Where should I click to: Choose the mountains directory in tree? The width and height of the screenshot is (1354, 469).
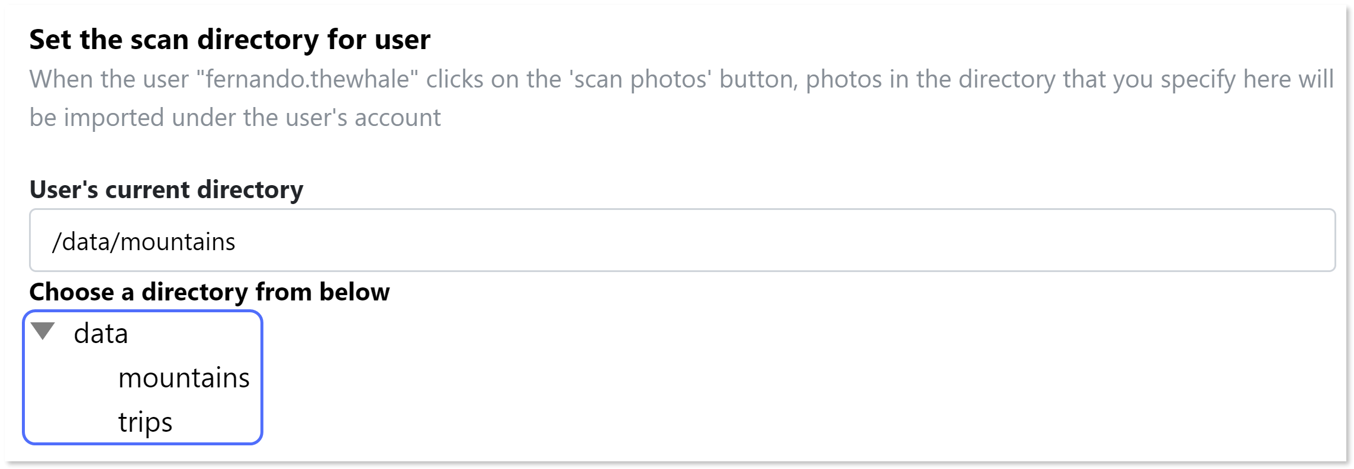(184, 378)
